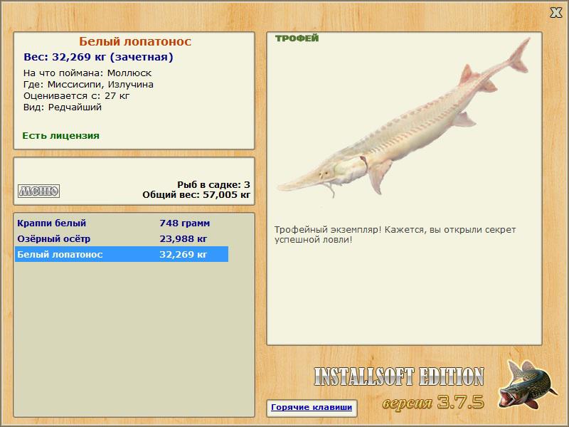Click the На что поймана: Моллюск line
569x427 pixels.
tap(87, 73)
